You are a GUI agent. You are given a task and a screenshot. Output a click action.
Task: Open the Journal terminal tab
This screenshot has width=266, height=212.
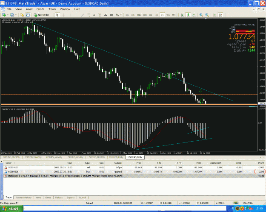pos(82,198)
